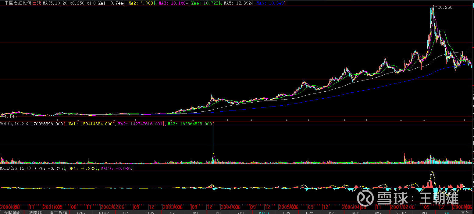
Task: Open the CCI indicator tab
Action: (x=127, y=213)
